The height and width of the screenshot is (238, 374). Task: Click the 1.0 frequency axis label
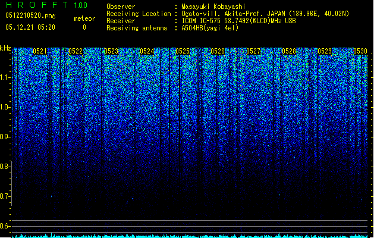point(5,107)
